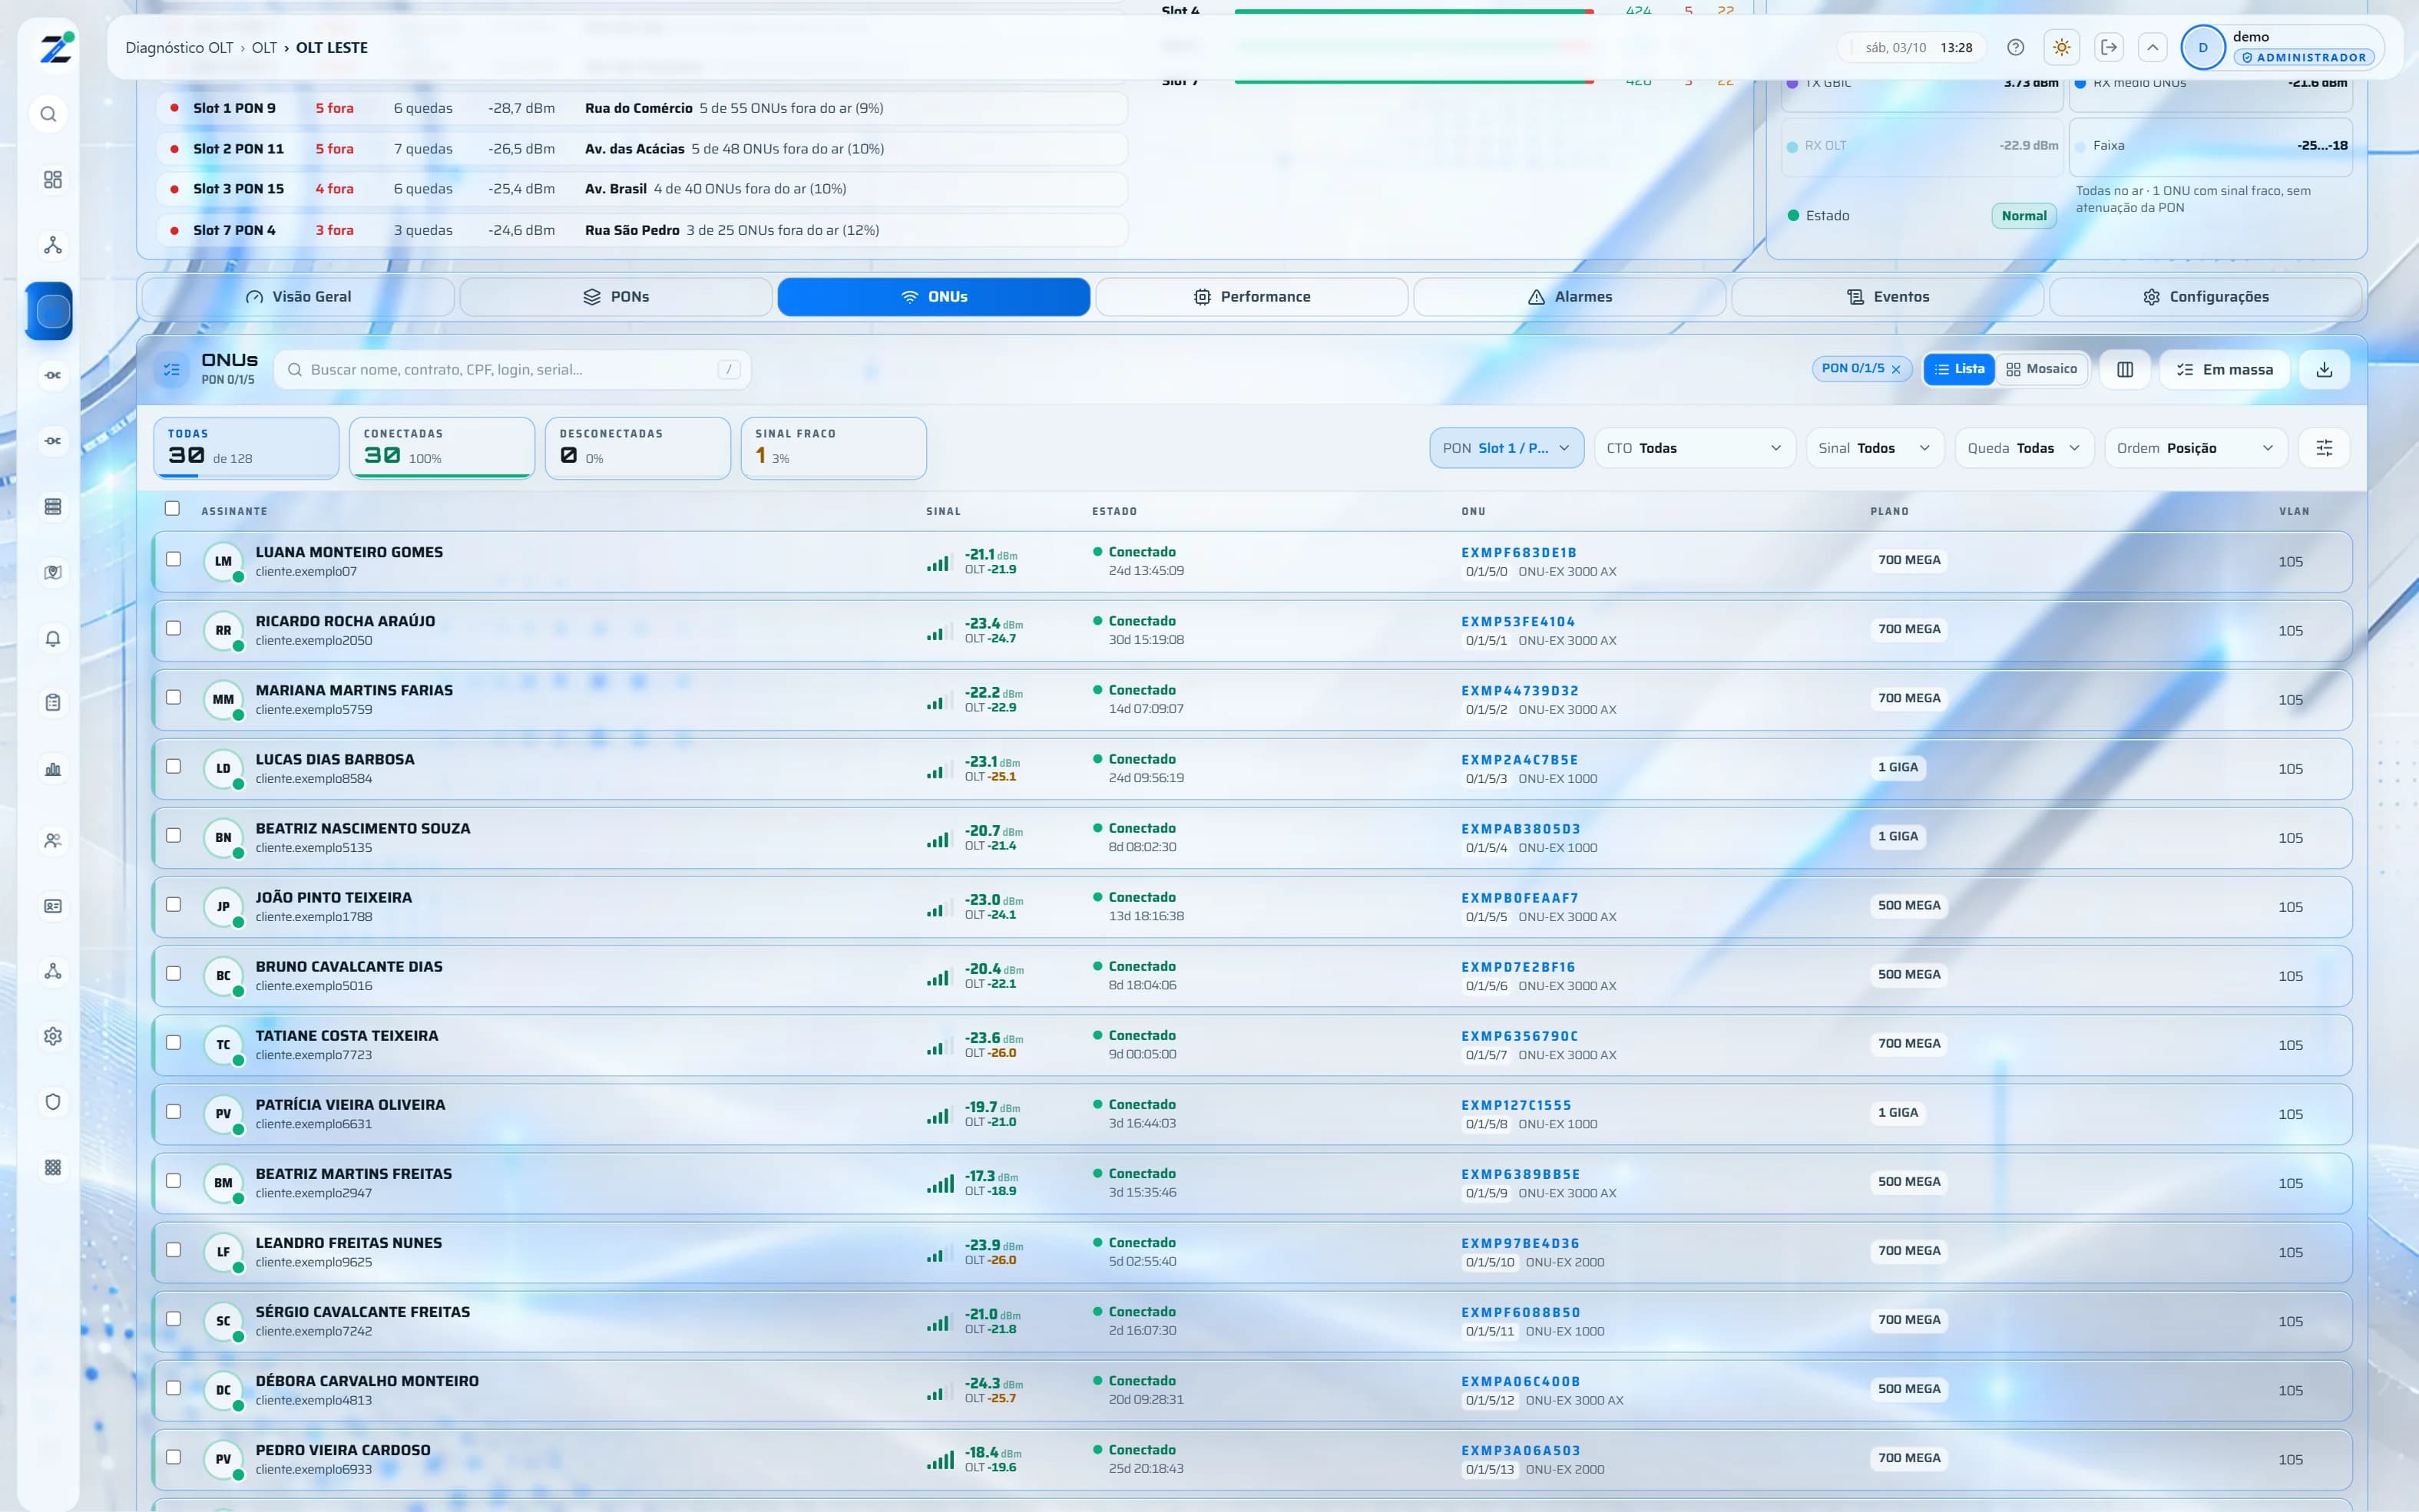Open the advanced filters sliders icon
The image size is (2419, 1512).
(2324, 448)
